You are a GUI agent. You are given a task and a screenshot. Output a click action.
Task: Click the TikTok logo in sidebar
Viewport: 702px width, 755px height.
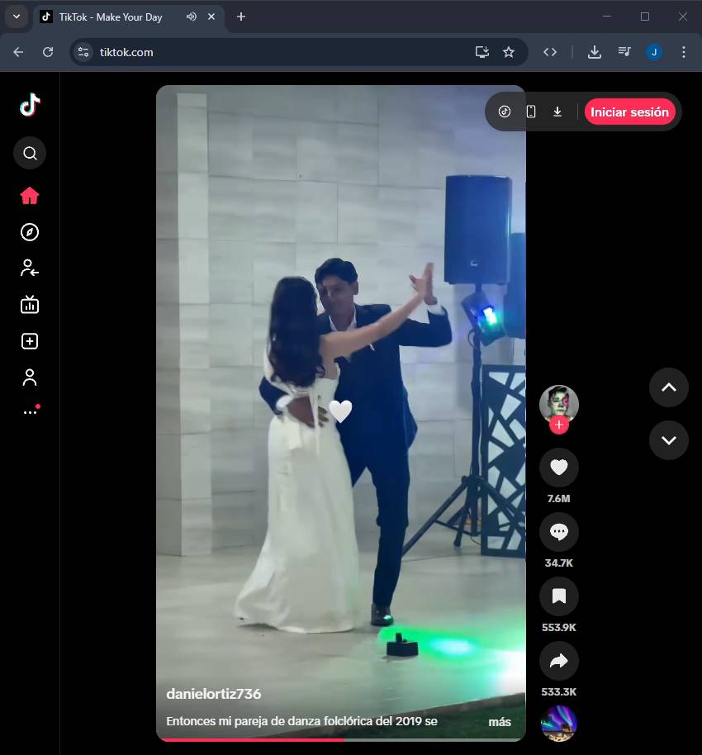(x=30, y=105)
